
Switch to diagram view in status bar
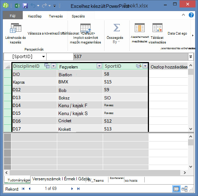pyautogui.click(x=184, y=189)
